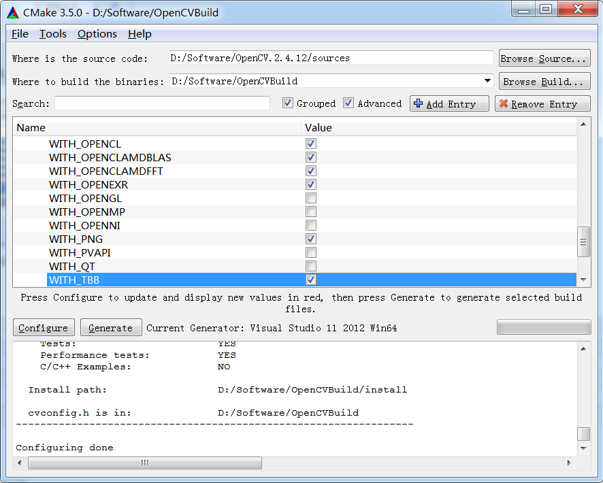Open the File menu
The width and height of the screenshot is (603, 483).
[x=20, y=34]
